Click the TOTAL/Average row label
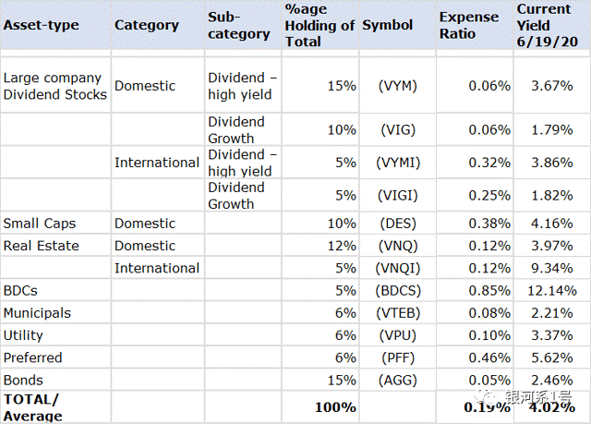 pos(33,407)
